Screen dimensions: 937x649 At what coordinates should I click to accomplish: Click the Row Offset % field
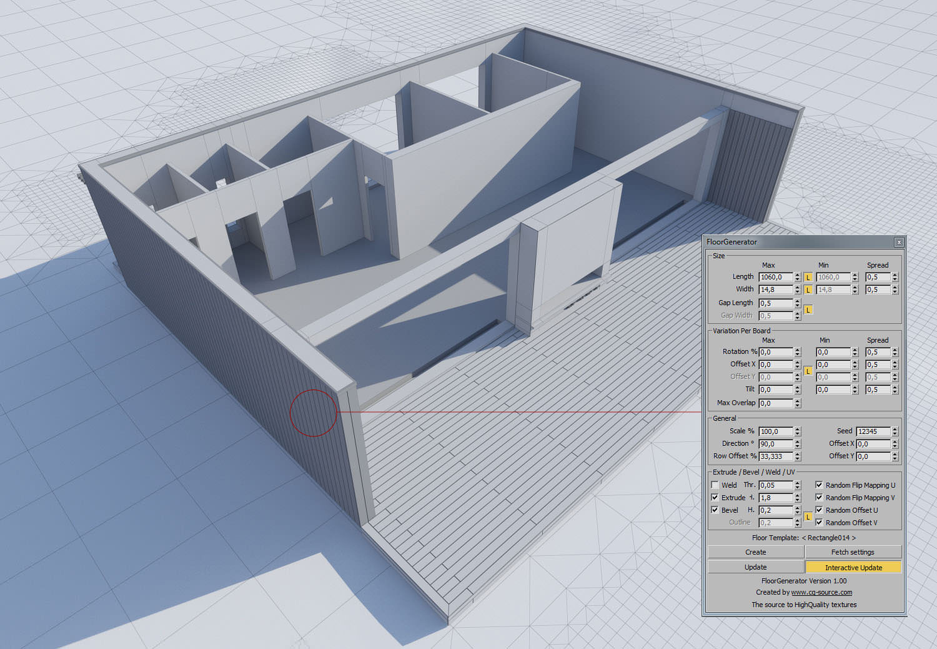776,456
